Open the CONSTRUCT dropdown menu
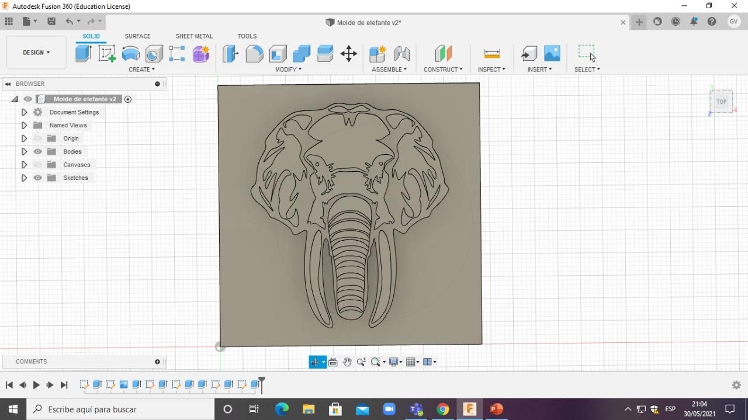The image size is (748, 420). 443,70
